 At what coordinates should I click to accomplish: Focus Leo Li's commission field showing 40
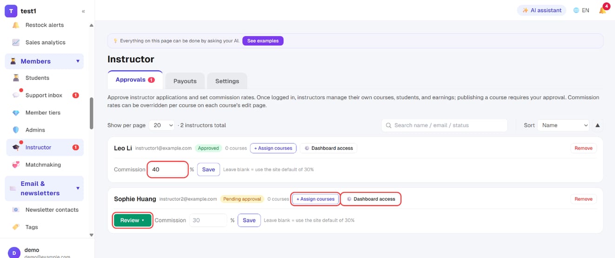coord(167,170)
